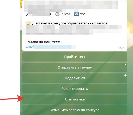
Task: Click "Изменить заявку на конкурс" button
Action: coord(75,110)
